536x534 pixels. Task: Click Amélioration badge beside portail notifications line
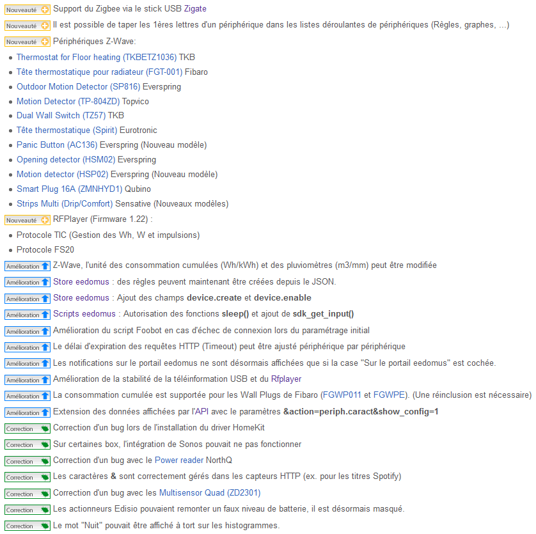coord(28,363)
